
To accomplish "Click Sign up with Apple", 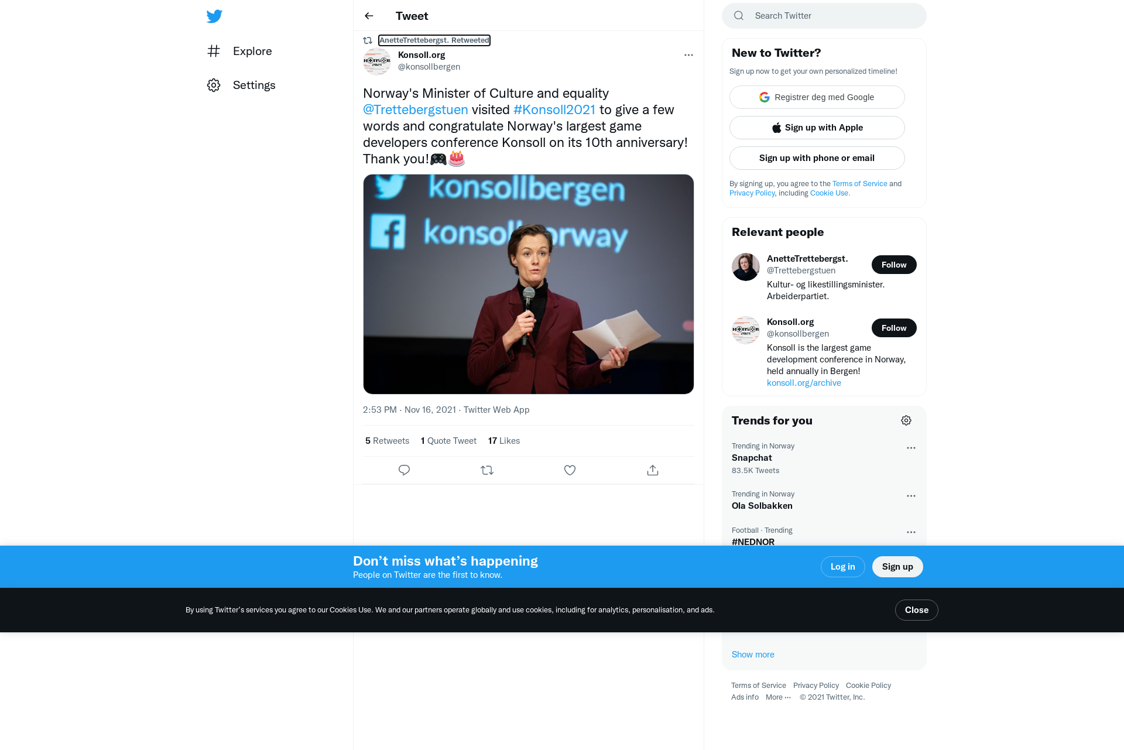I will (817, 128).
